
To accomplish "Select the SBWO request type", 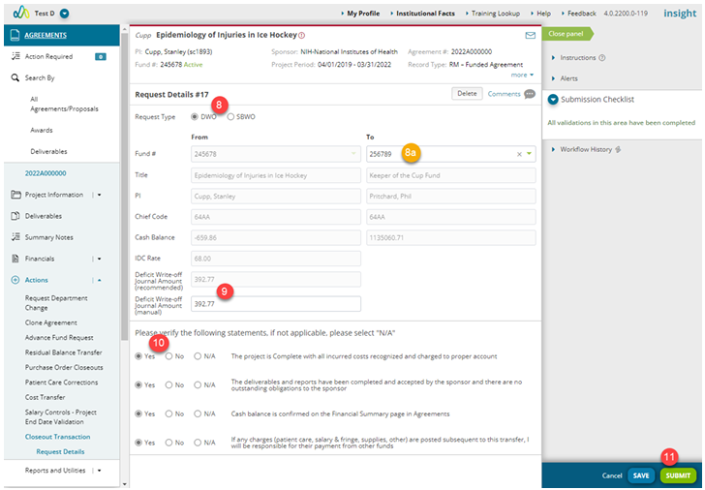I will (x=230, y=117).
